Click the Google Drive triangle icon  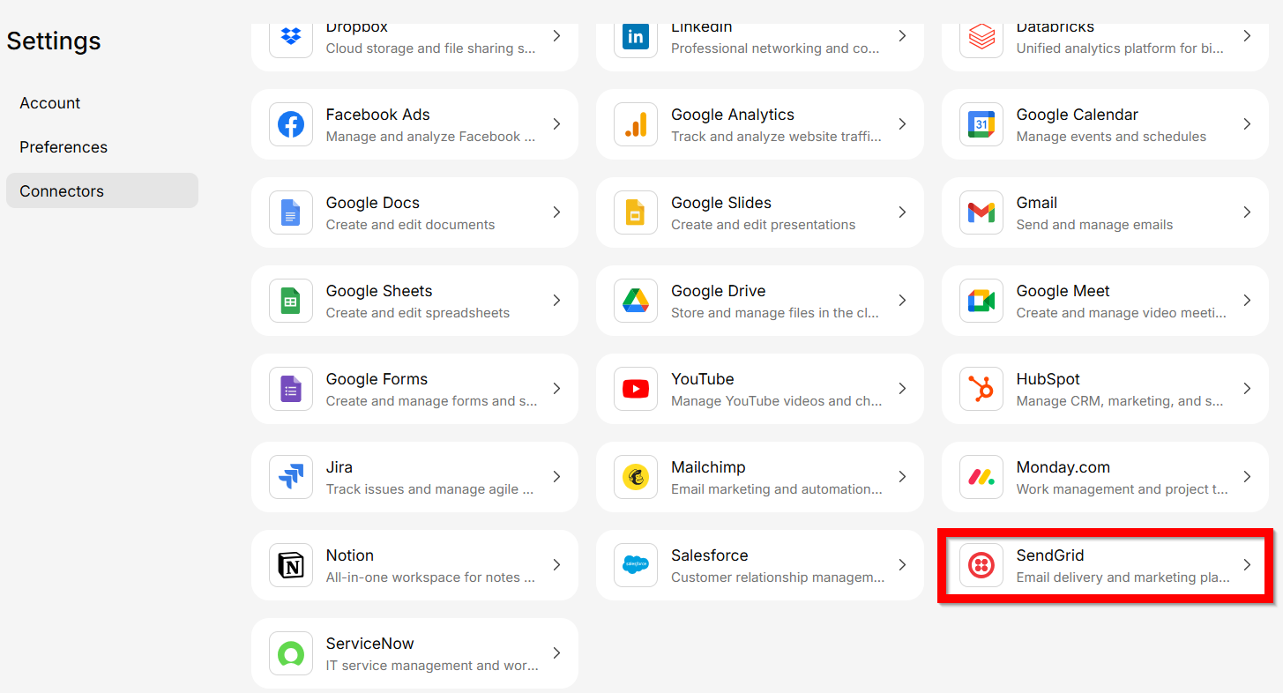(636, 301)
